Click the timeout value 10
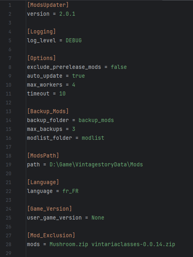This screenshot has height=257, width=193. [x=62, y=93]
